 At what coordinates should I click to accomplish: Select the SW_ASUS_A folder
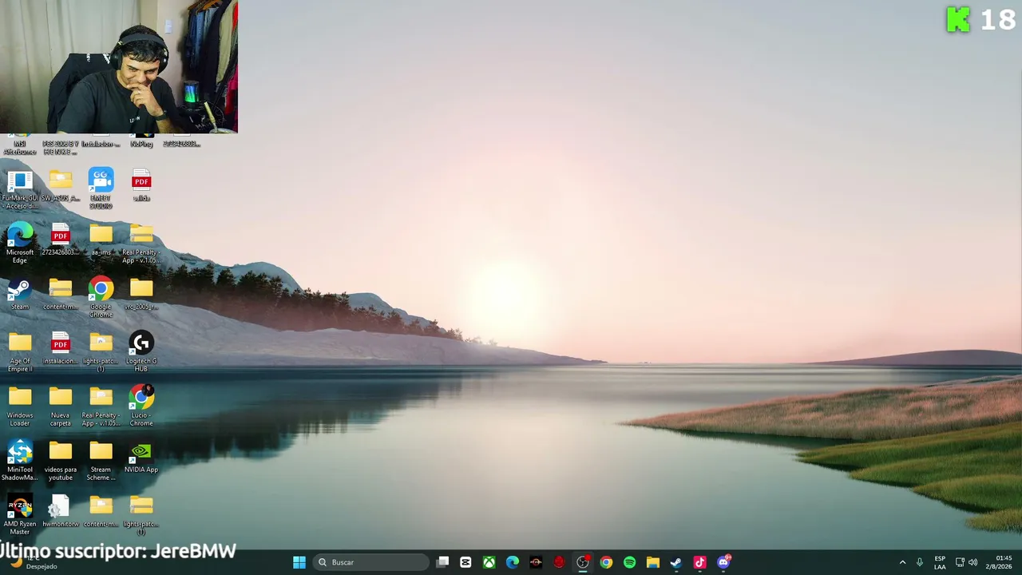61,184
